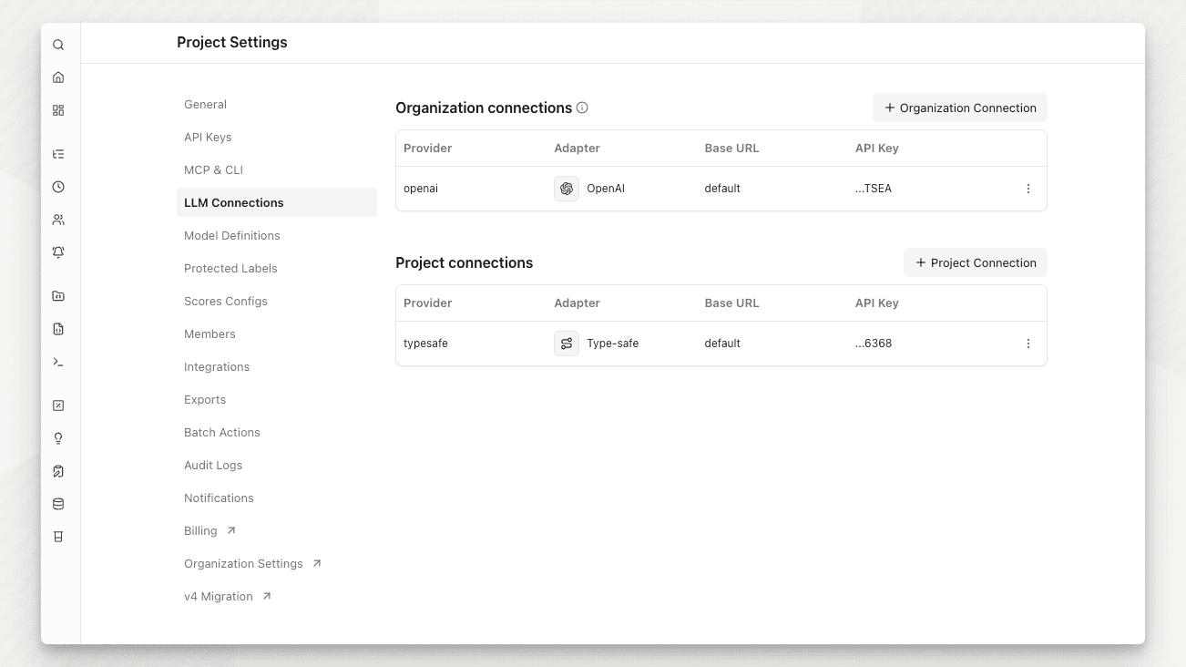Screen dimensions: 1186x667
Task: Click the OpenAI adapter logo icon
Action: [x=567, y=189]
